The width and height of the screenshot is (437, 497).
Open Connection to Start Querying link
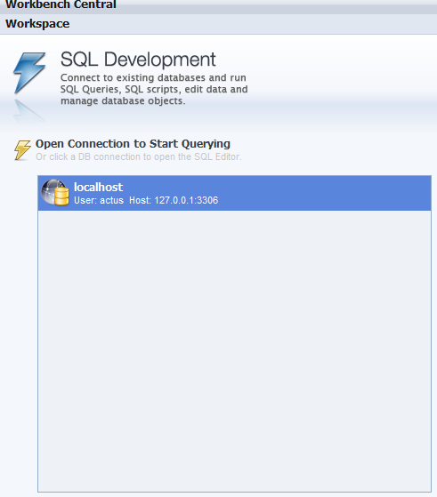133,143
